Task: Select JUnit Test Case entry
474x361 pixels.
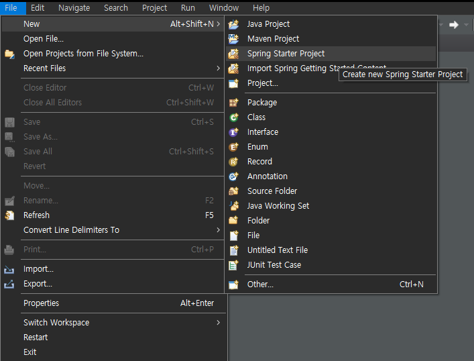Action: click(331, 265)
